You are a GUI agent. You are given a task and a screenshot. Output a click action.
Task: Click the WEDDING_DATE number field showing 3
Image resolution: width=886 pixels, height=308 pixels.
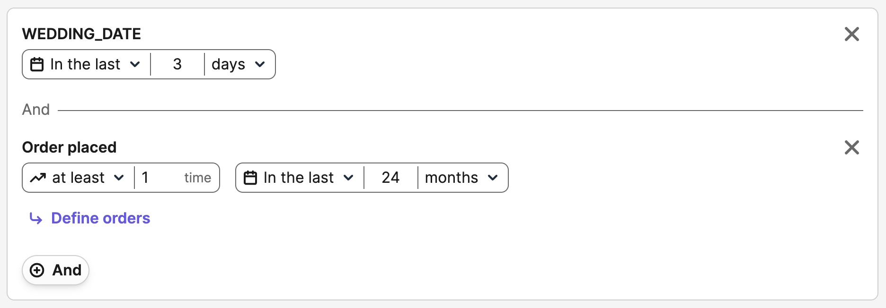[177, 64]
